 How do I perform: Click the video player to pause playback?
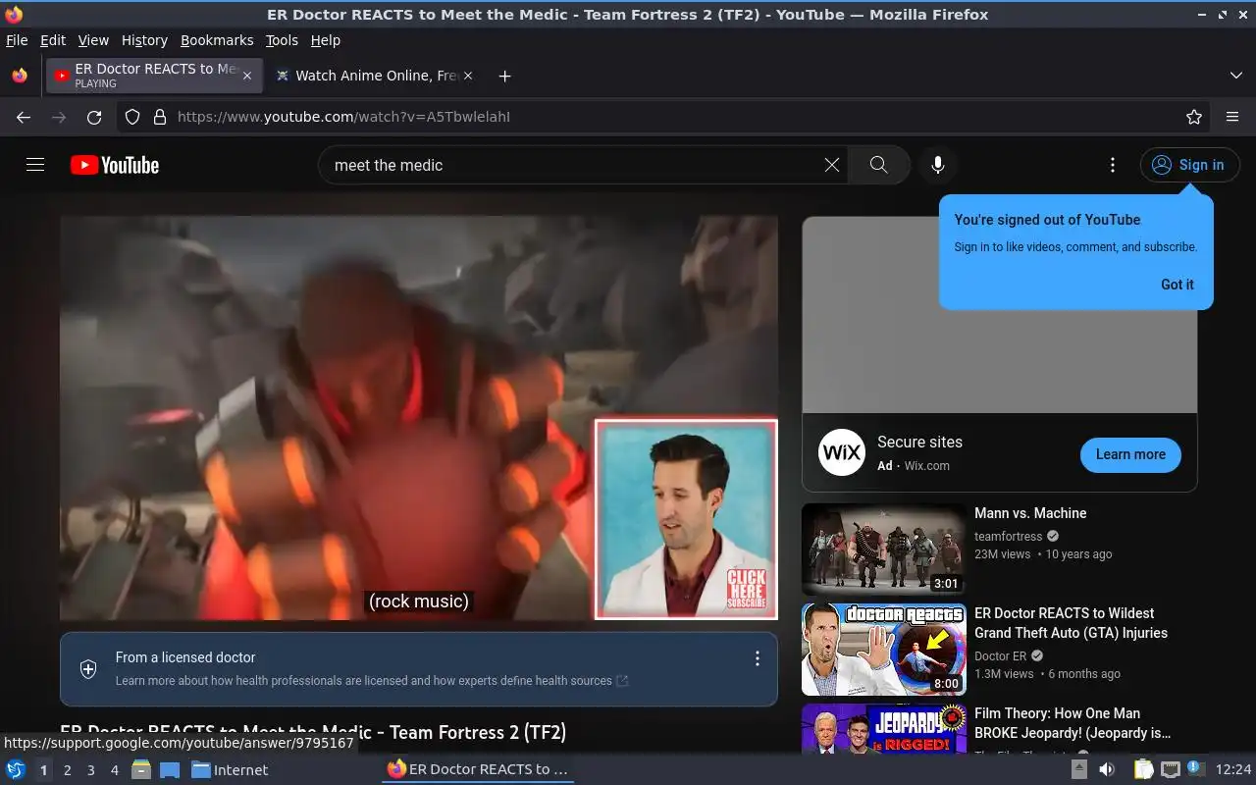tap(419, 418)
